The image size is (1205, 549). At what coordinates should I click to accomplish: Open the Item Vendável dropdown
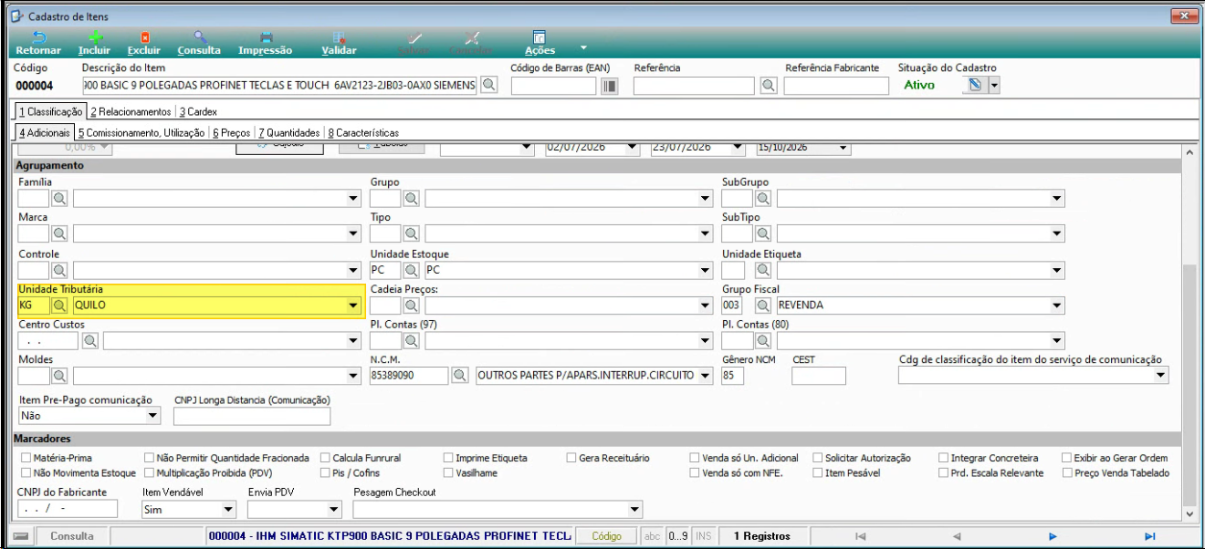[228, 510]
